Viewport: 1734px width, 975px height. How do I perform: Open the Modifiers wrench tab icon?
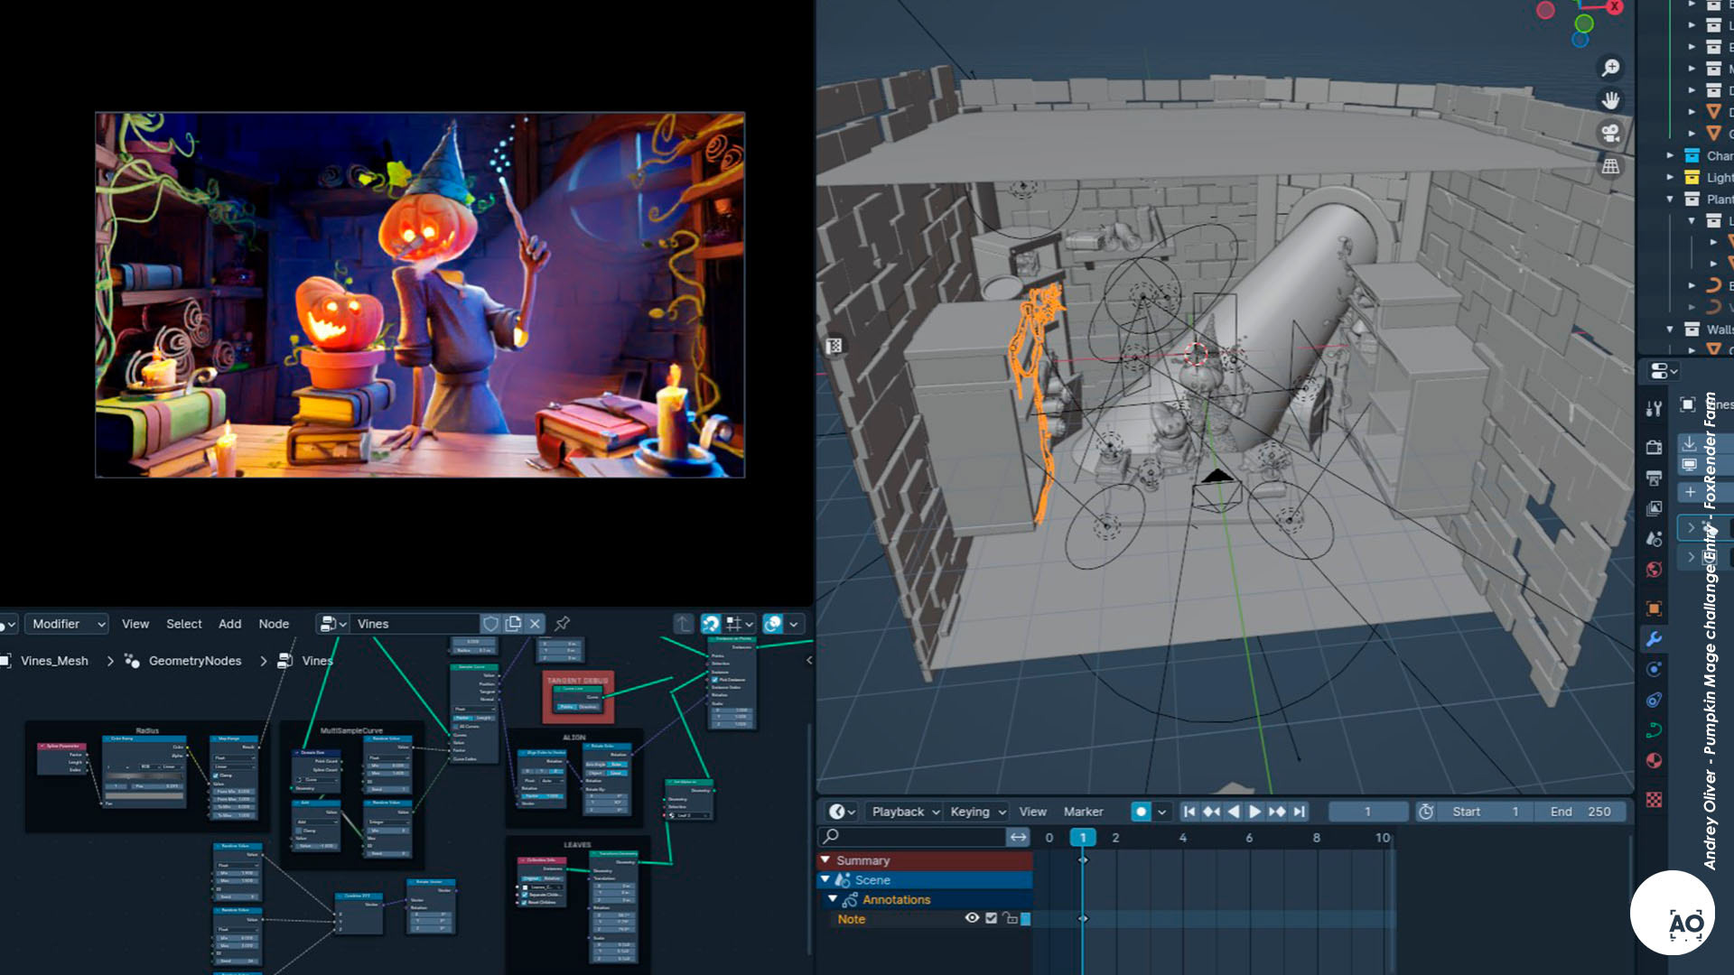click(1654, 639)
